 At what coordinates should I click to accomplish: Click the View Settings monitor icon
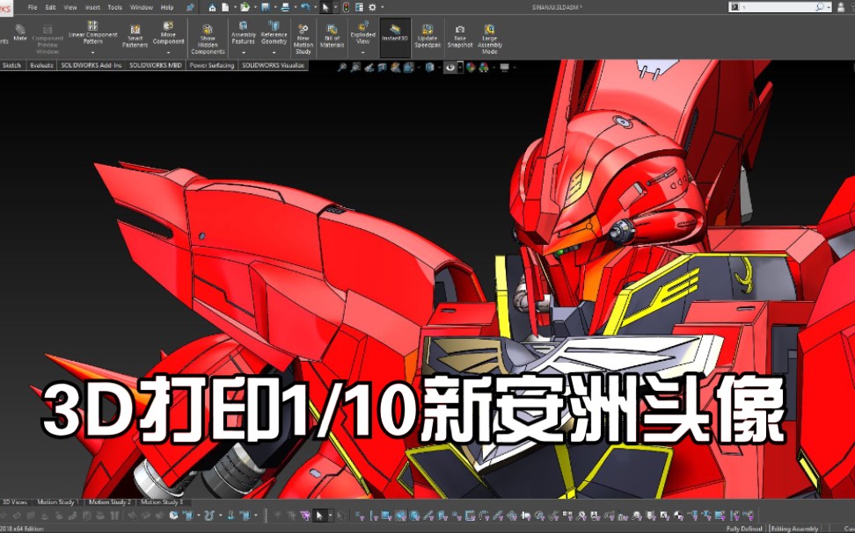click(504, 68)
